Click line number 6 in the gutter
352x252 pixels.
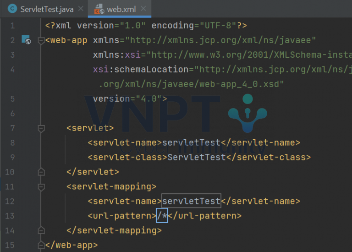pos(12,113)
